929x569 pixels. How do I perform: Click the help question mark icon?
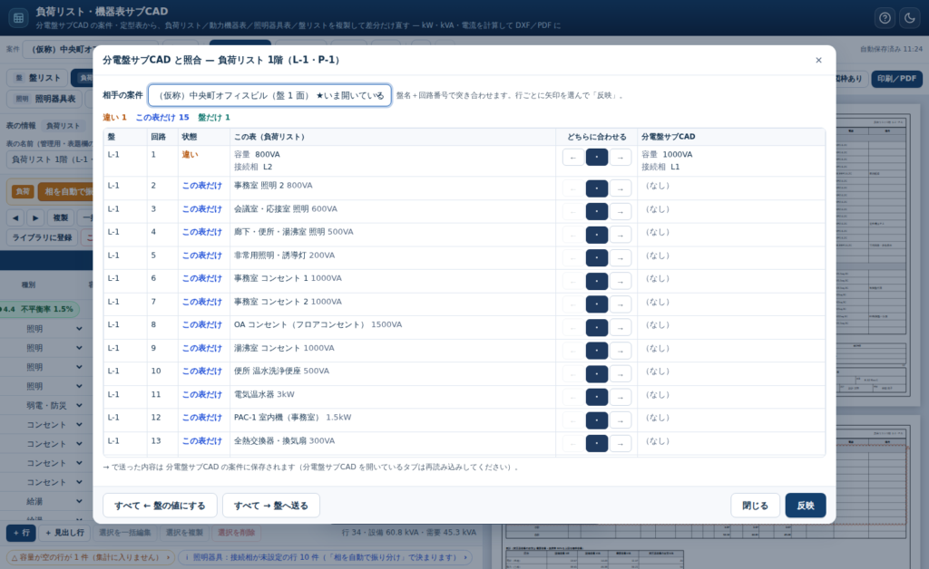tap(885, 18)
